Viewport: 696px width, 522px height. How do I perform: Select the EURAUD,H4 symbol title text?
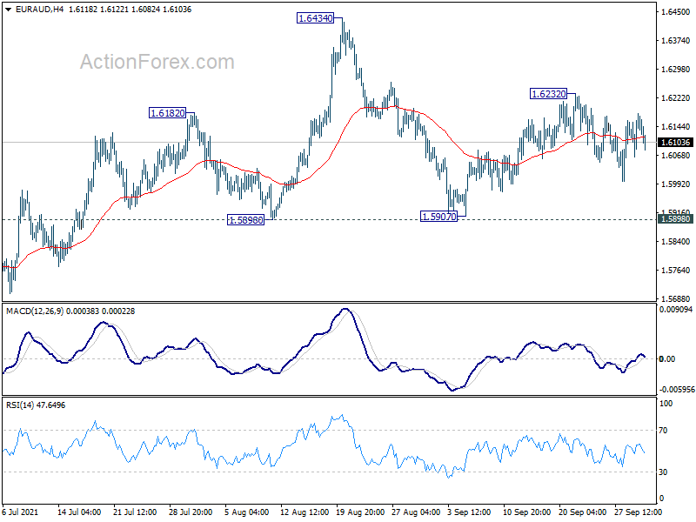[x=39, y=10]
